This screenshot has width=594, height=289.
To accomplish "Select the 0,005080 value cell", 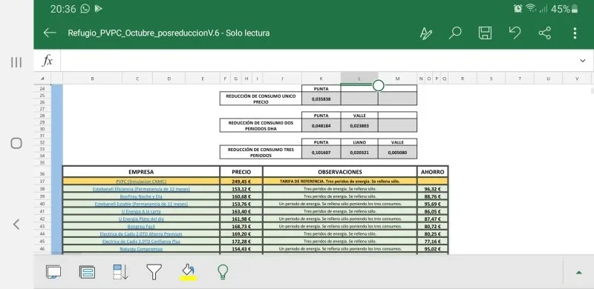I will pyautogui.click(x=397, y=153).
